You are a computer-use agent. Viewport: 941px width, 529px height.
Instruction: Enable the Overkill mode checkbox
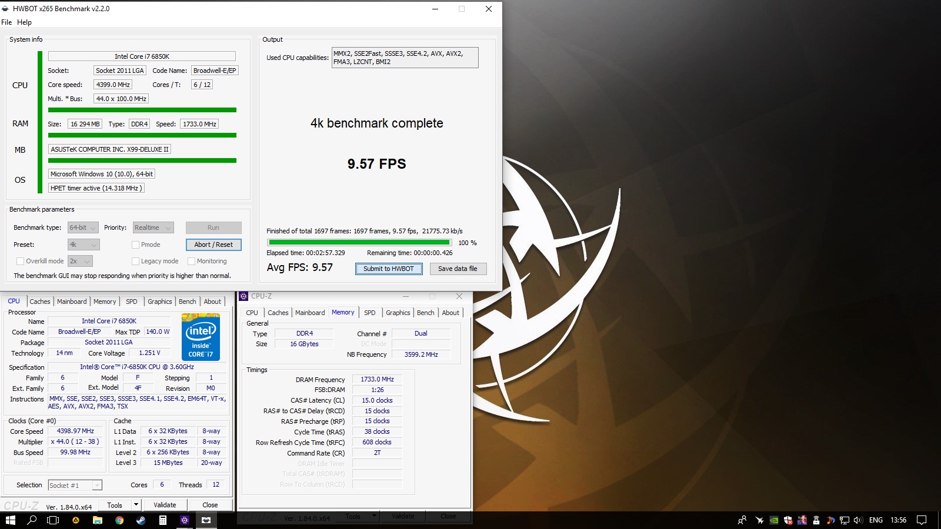tap(21, 261)
